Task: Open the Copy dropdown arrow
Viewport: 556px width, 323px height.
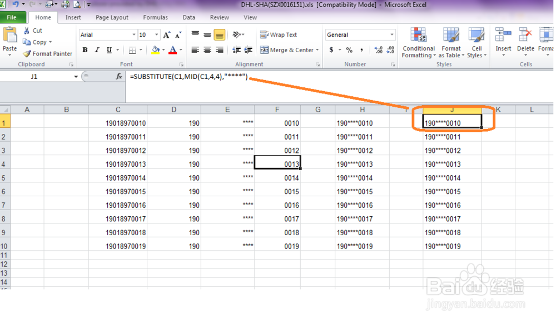Action: pyautogui.click(x=51, y=42)
